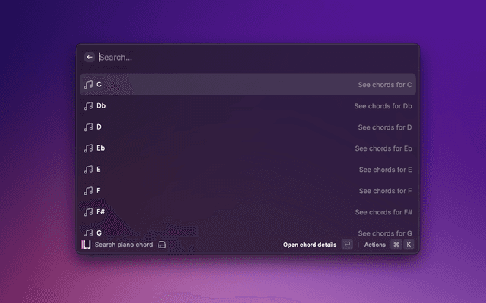
Task: Select the partially visible G row
Action: pyautogui.click(x=248, y=231)
